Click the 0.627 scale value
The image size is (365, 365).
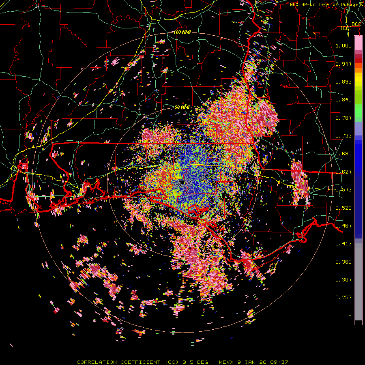(x=344, y=172)
